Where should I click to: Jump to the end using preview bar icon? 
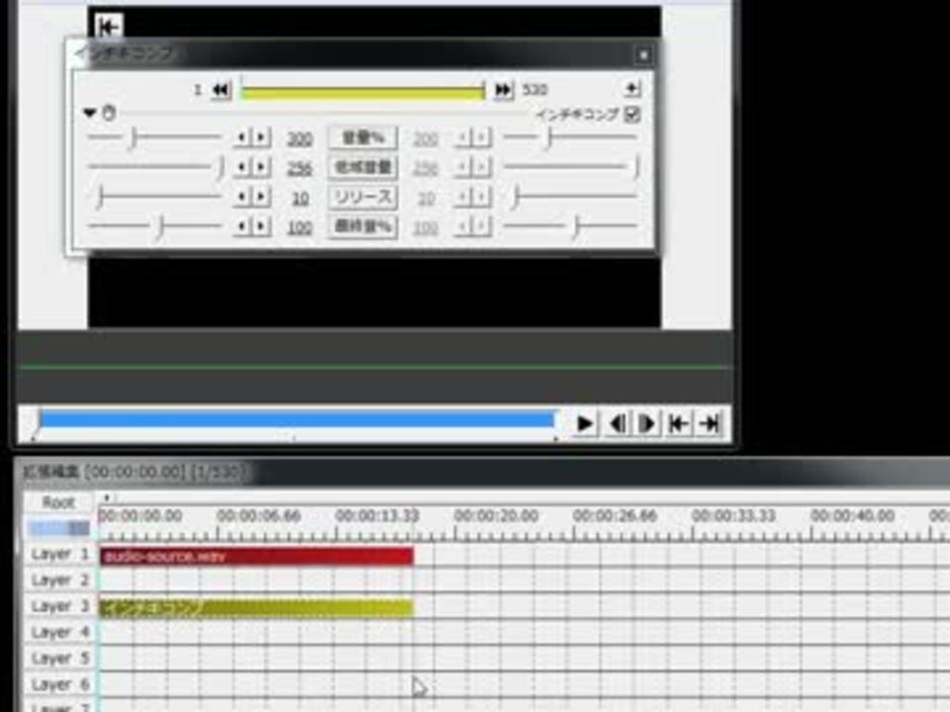(x=710, y=424)
